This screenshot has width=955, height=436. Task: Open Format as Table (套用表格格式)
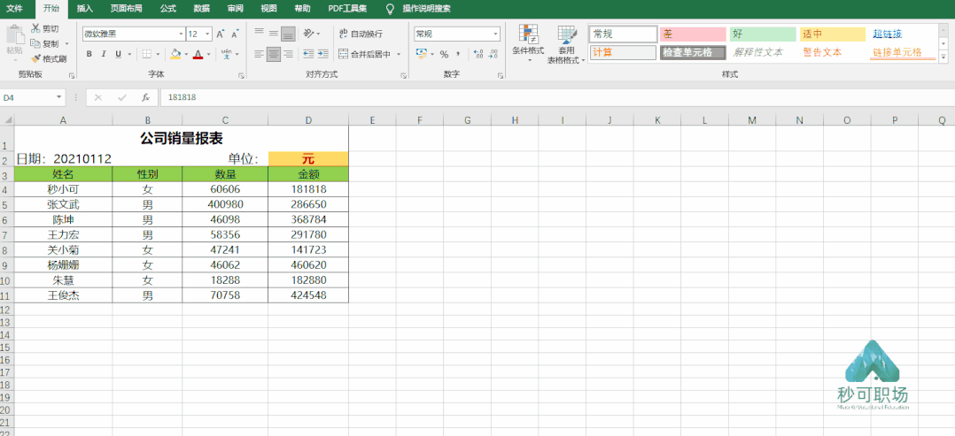566,45
